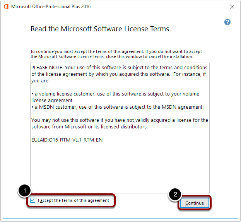Uncheck 'I accept the terms of this agreement'
The width and height of the screenshot is (241, 222).
point(33,200)
